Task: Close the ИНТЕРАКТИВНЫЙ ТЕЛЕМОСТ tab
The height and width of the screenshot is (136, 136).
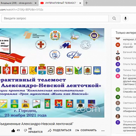Action: (x=80, y=3)
